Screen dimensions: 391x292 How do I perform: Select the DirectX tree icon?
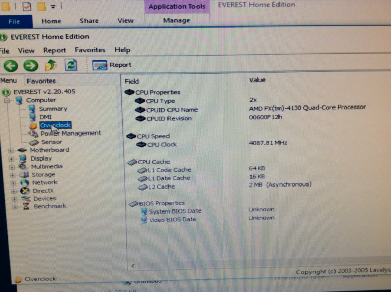point(23,191)
